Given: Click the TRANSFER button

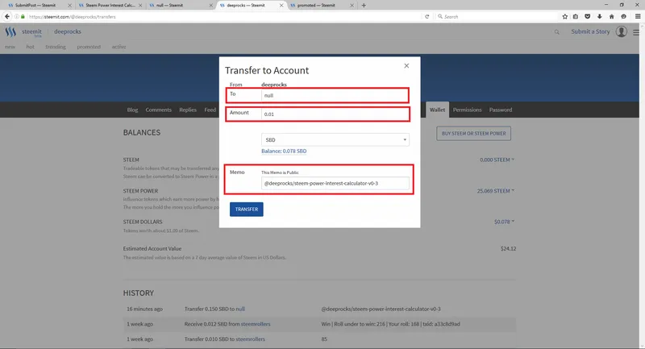Looking at the screenshot, I should tap(247, 210).
